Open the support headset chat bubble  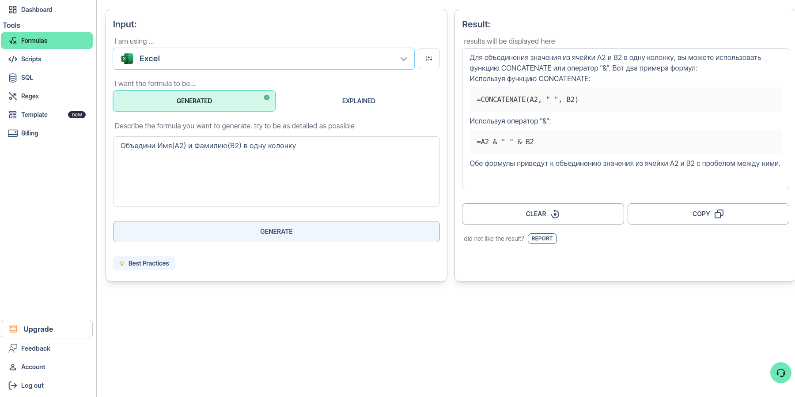780,373
